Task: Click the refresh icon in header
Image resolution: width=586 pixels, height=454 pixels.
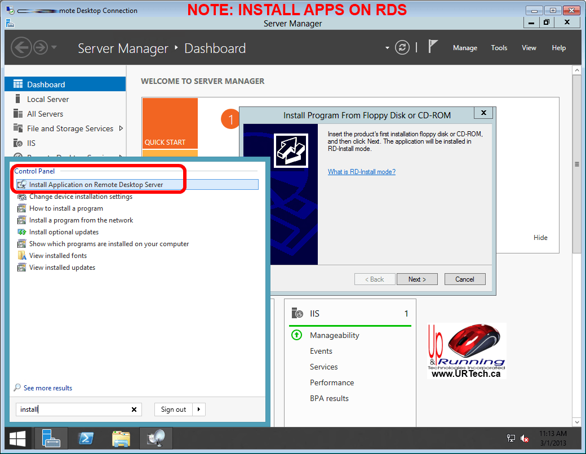Action: 402,48
